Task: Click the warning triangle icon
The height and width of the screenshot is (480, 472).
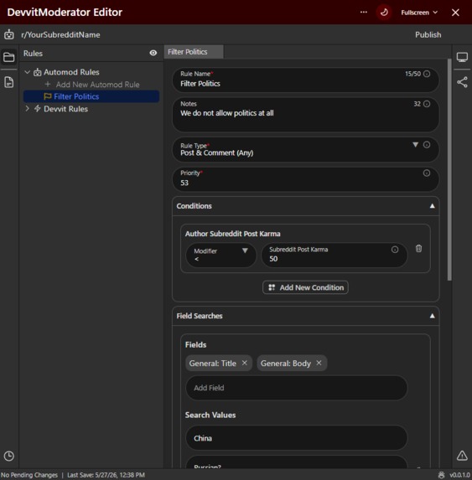Action: coord(462,456)
